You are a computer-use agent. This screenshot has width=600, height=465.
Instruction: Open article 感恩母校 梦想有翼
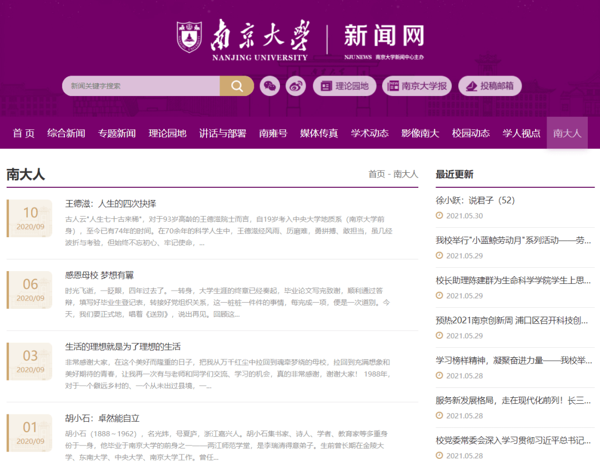99,275
